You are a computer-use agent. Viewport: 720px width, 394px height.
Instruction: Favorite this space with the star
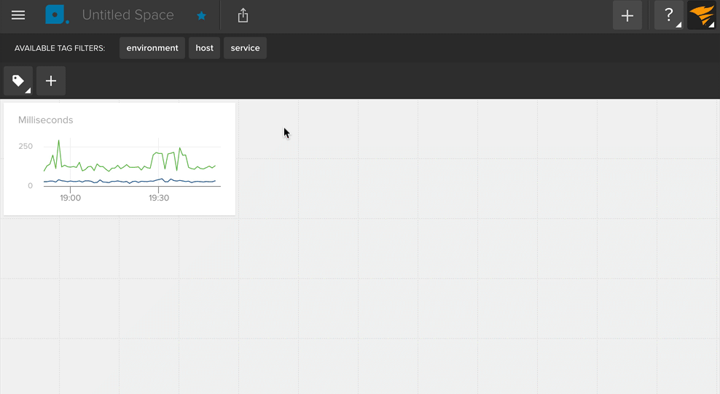click(202, 15)
